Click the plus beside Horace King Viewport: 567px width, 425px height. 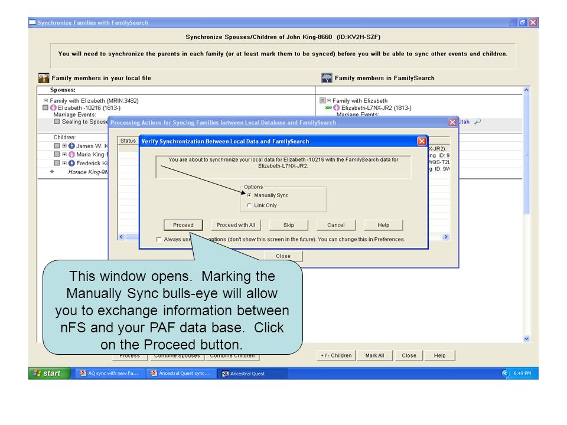pyautogui.click(x=52, y=172)
